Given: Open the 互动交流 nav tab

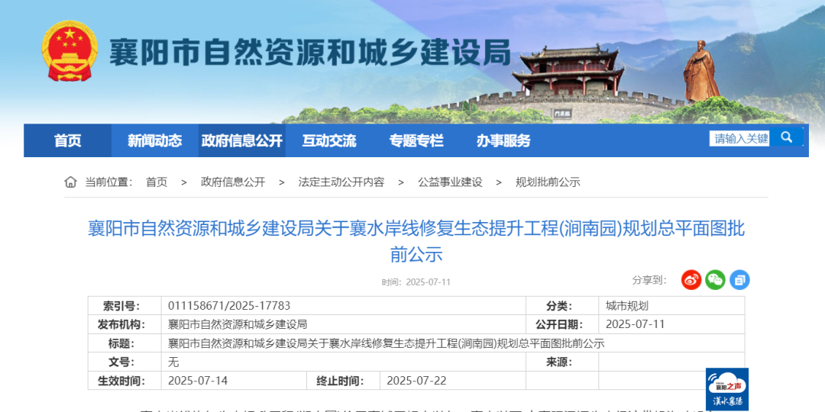Looking at the screenshot, I should pos(328,140).
